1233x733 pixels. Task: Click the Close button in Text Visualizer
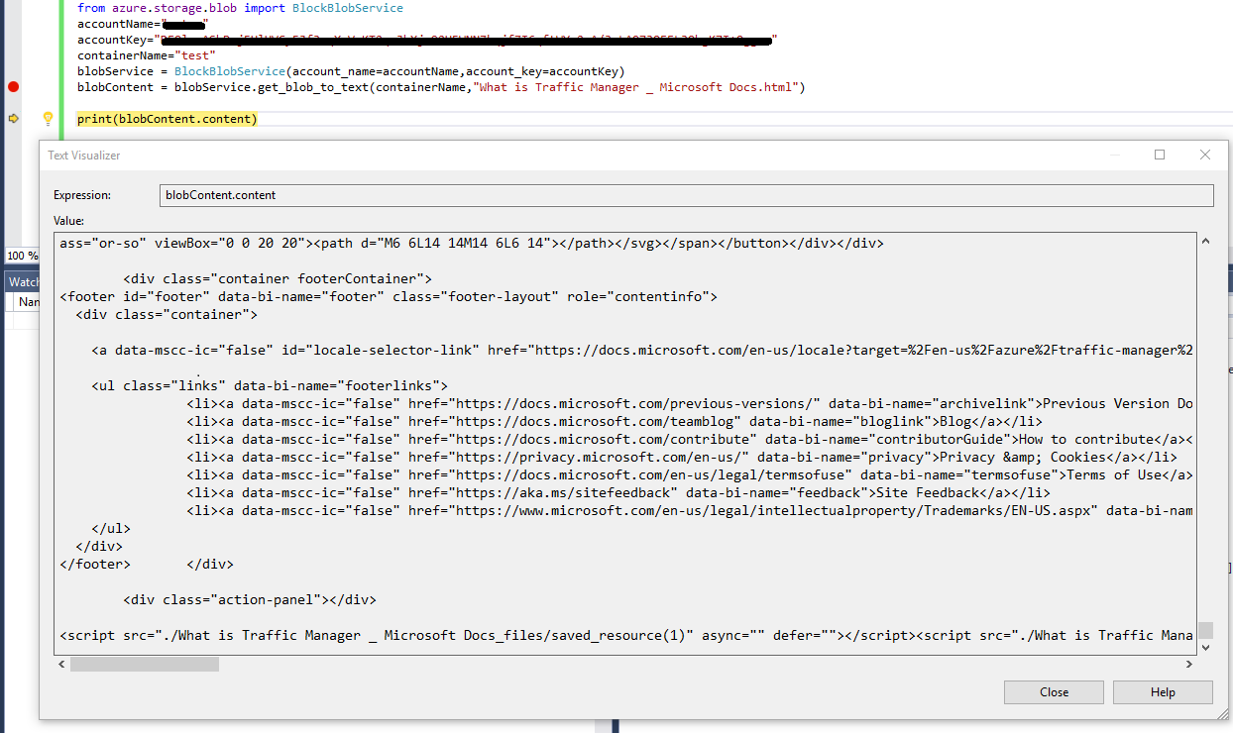1054,692
